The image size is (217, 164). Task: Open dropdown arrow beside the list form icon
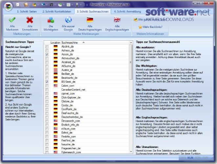[x=72, y=5]
